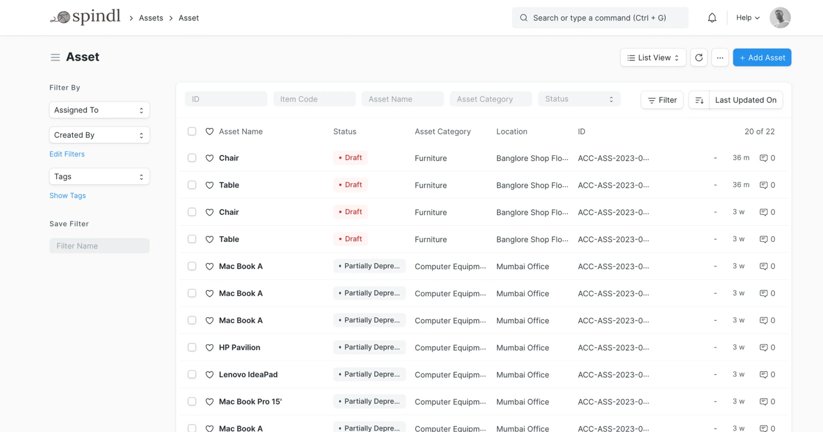The width and height of the screenshot is (823, 432).
Task: Open the Help menu
Action: click(x=747, y=18)
